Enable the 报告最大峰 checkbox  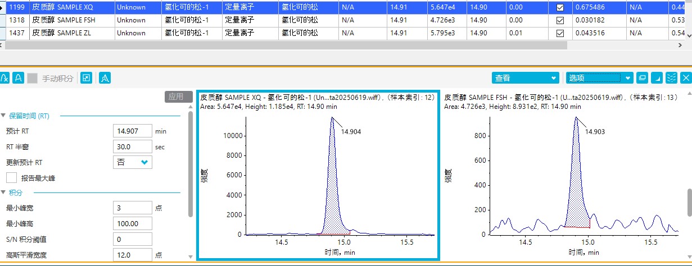(11, 178)
